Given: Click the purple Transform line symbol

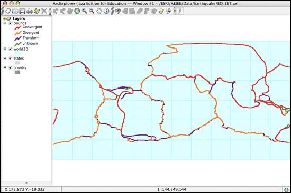Looking at the screenshot, I should (x=18, y=38).
